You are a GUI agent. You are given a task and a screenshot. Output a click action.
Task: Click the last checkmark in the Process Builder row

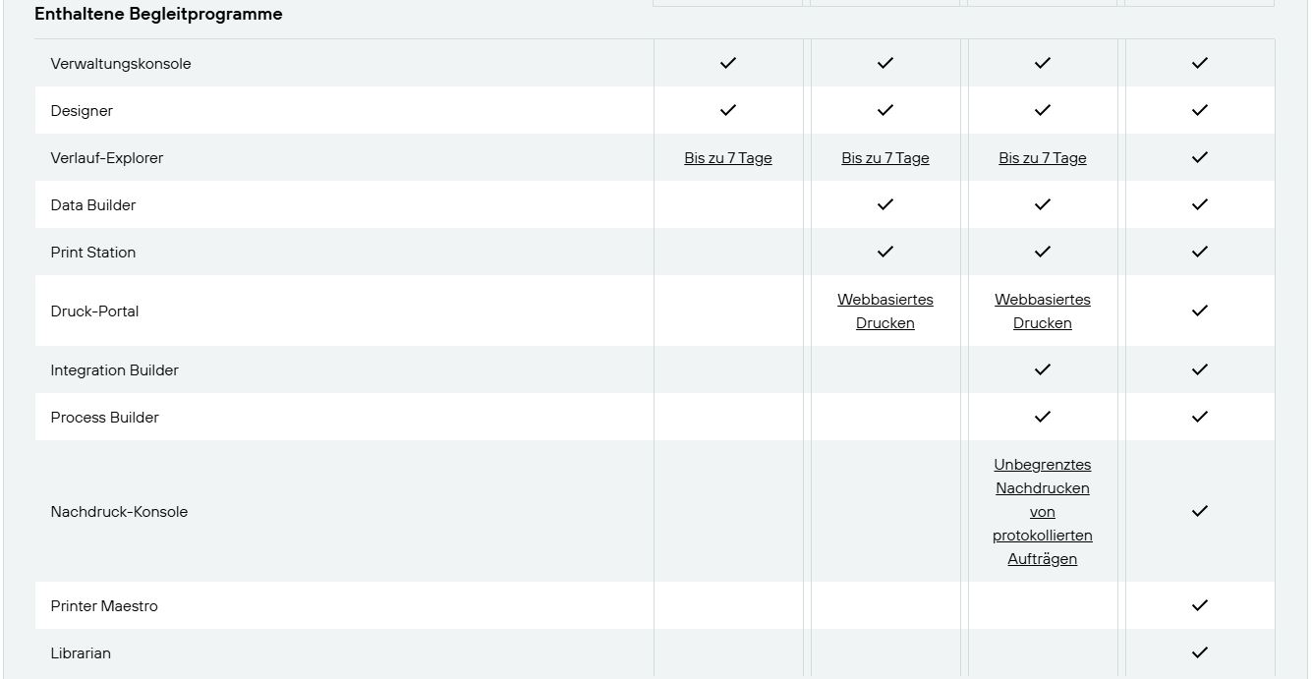click(1199, 417)
